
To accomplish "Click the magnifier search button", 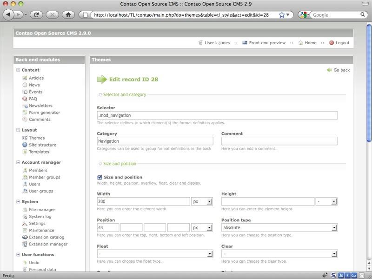I will pos(363,15).
